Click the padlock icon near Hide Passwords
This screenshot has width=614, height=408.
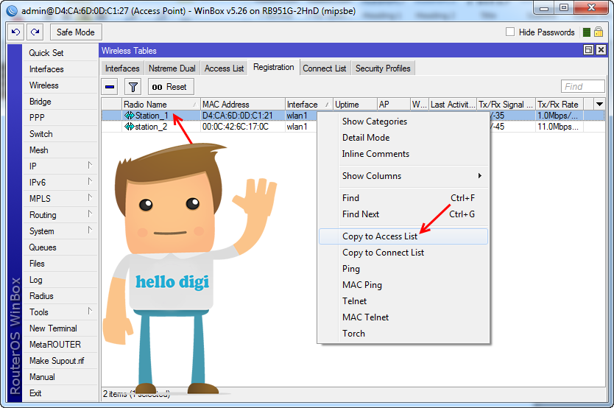coord(599,32)
